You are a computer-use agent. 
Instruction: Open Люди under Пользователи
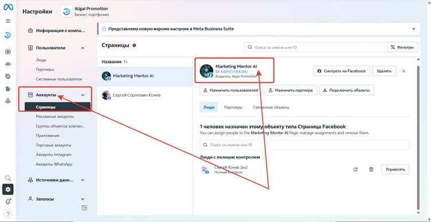pyautogui.click(x=41, y=60)
